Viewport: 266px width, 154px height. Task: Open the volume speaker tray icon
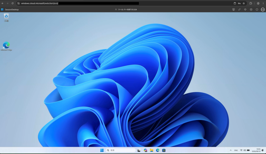tap(244, 150)
